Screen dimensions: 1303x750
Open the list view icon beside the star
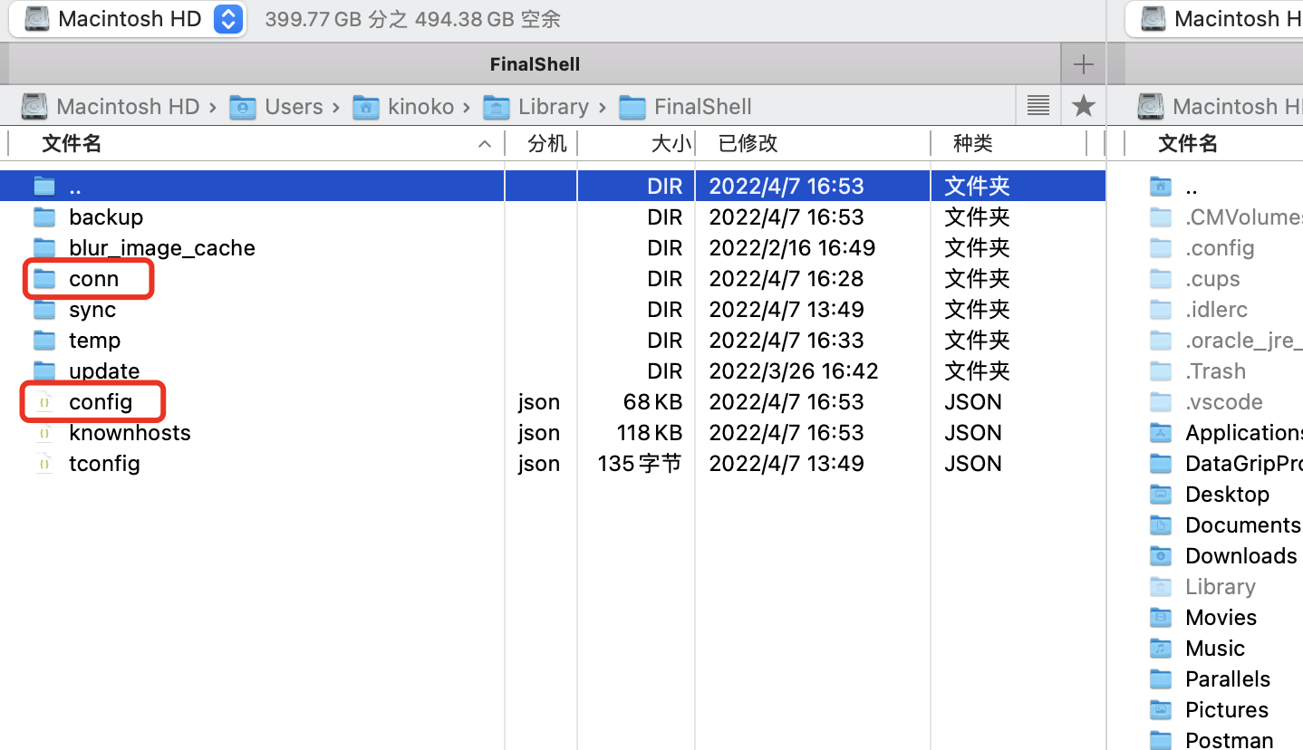coord(1038,106)
